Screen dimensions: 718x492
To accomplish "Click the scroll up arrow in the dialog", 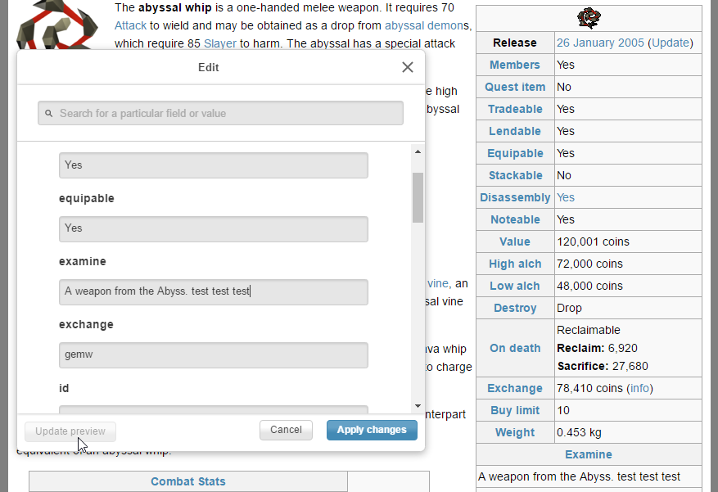I will point(418,151).
